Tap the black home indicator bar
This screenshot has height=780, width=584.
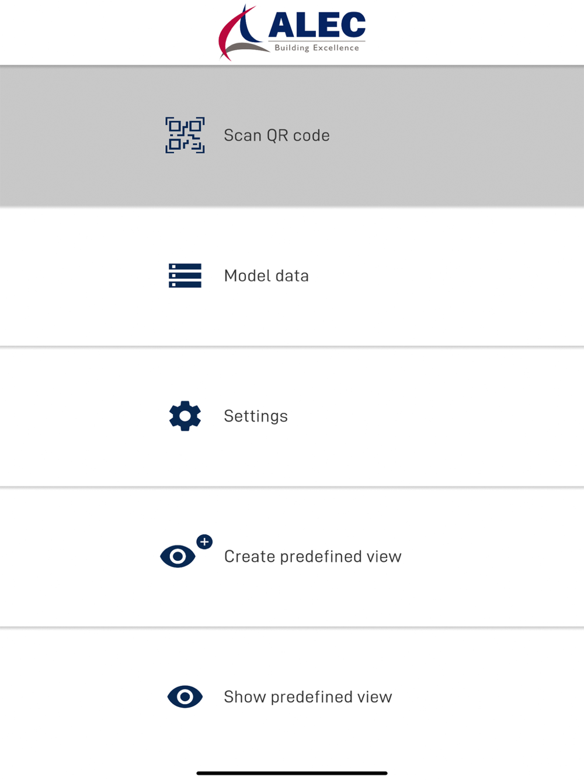point(292,773)
